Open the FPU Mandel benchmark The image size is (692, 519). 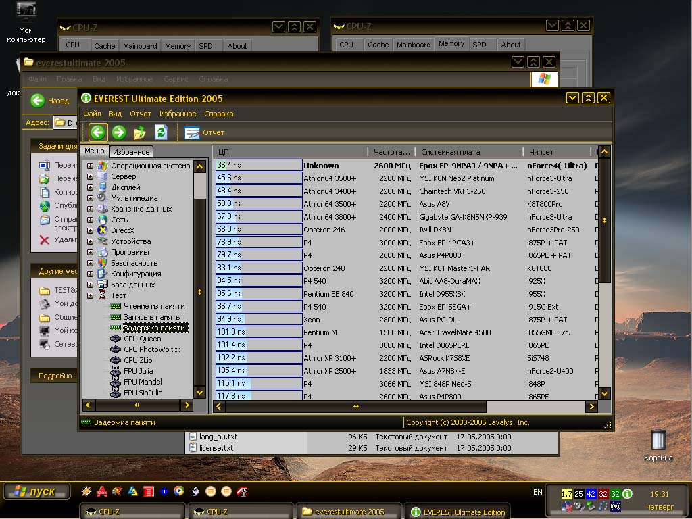pyautogui.click(x=143, y=382)
